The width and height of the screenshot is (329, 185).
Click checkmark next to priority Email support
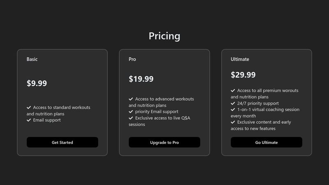click(131, 111)
